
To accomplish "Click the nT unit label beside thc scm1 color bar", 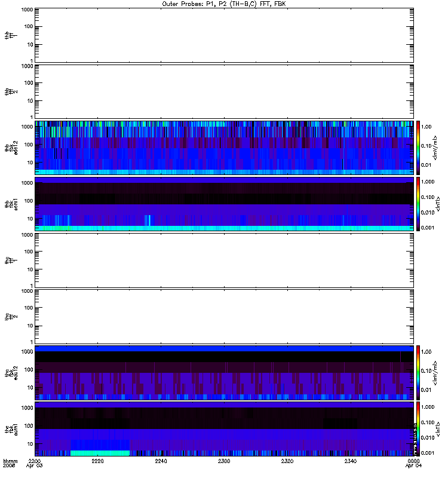I will tap(438, 429).
